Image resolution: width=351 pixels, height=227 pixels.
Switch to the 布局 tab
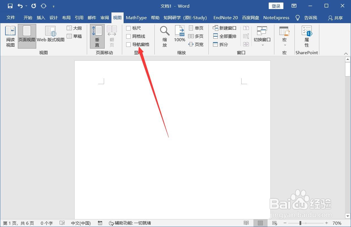click(66, 18)
